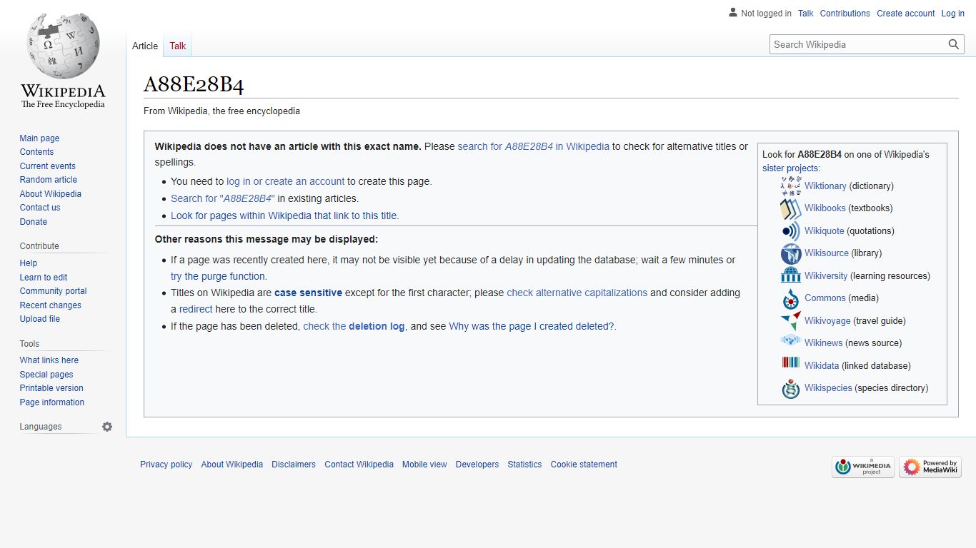The image size is (976, 548).
Task: Click the Wikinews logo icon
Action: tap(791, 341)
